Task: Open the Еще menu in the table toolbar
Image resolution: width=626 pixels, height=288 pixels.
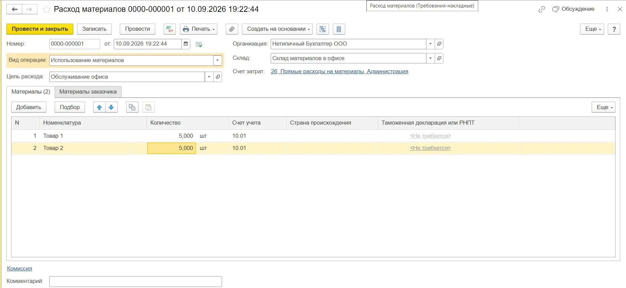Action: pos(603,107)
